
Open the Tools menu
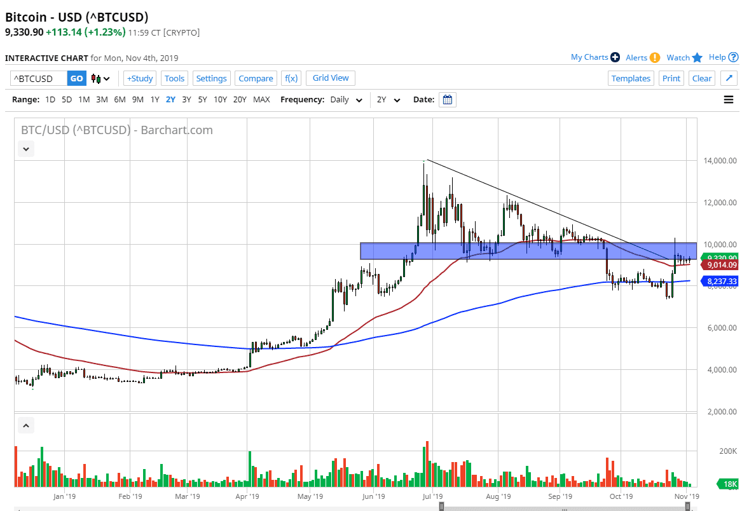coord(174,78)
